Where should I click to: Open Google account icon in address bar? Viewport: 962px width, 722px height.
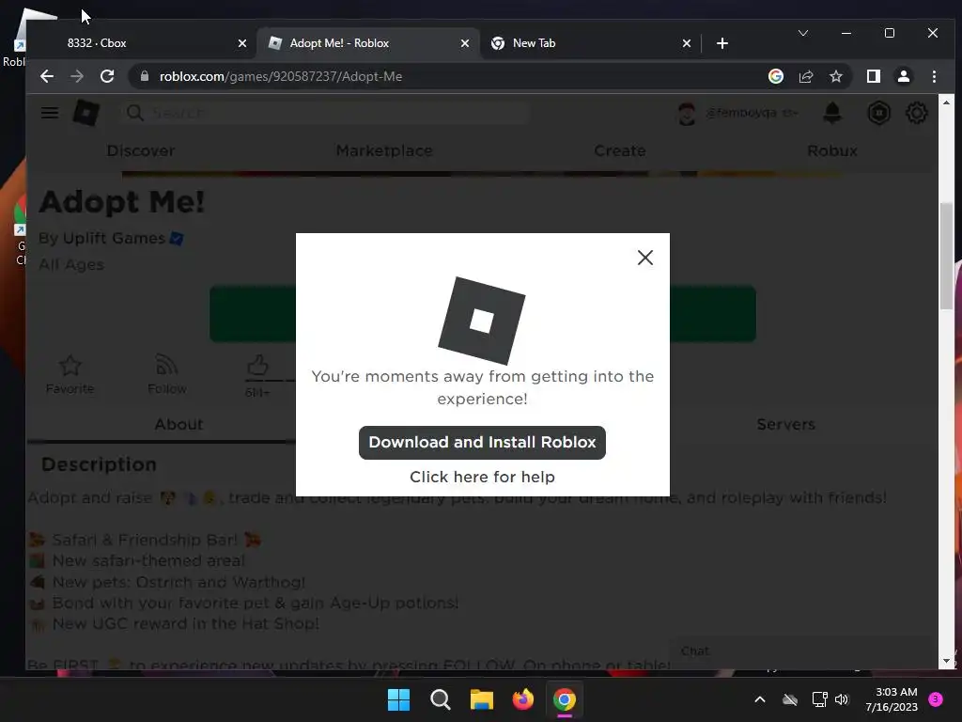pos(775,76)
